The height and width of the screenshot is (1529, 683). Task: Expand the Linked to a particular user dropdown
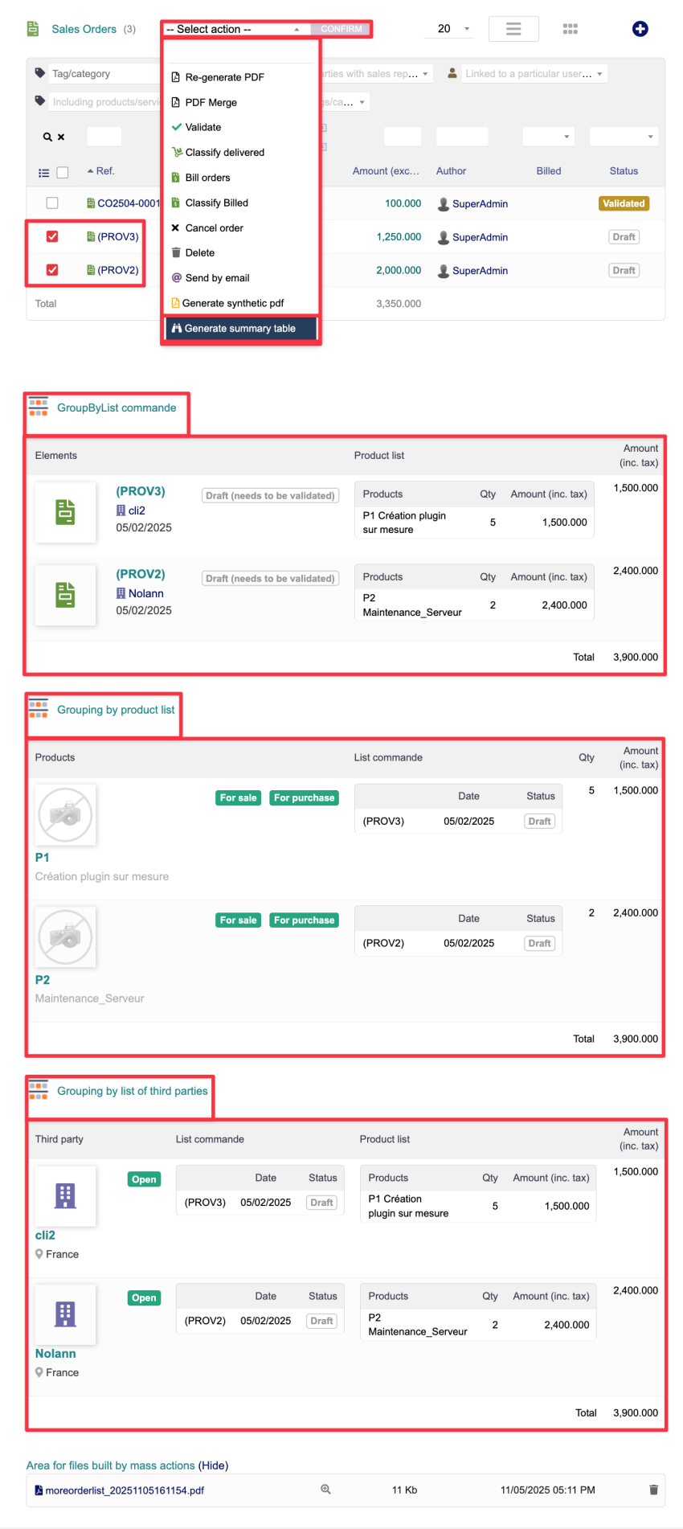[x=533, y=74]
